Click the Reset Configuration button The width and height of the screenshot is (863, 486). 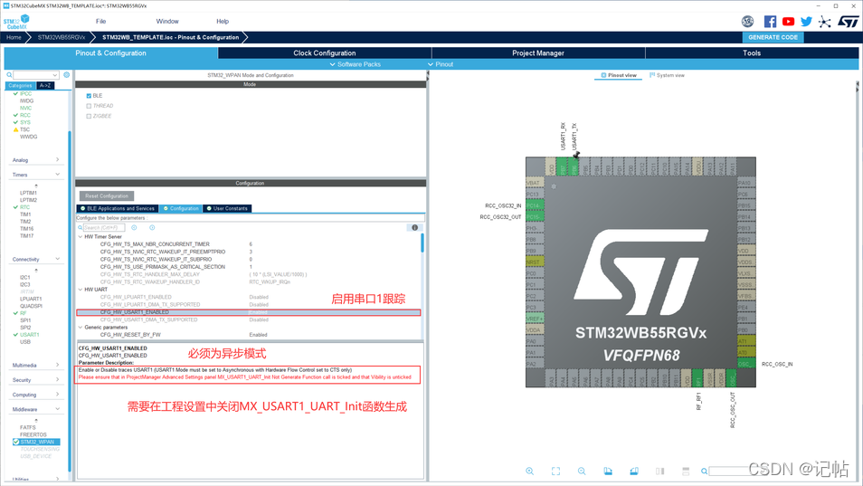pyautogui.click(x=107, y=196)
